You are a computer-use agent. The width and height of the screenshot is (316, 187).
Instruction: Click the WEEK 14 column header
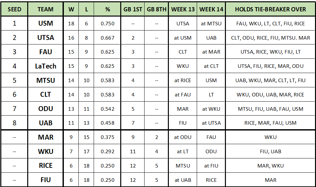pos(211,9)
